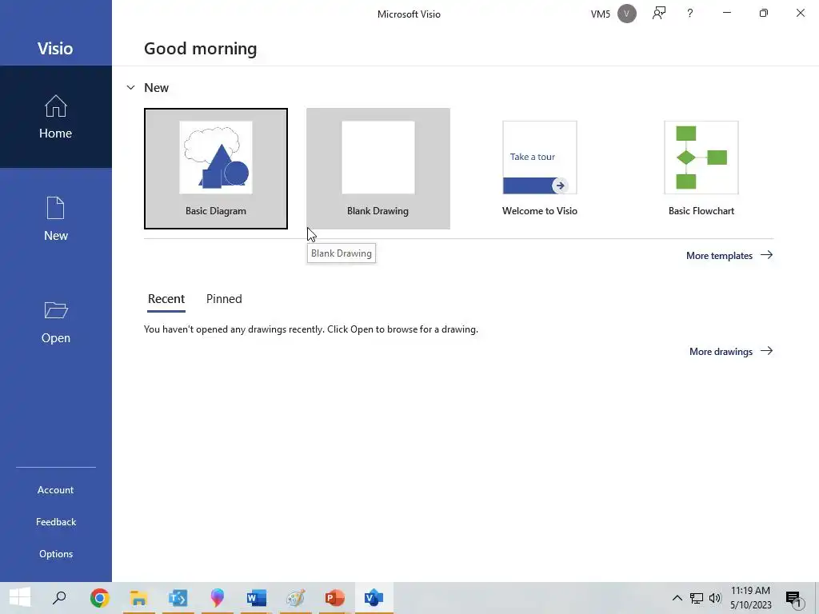Close the Microsoft Visio window

[800, 13]
